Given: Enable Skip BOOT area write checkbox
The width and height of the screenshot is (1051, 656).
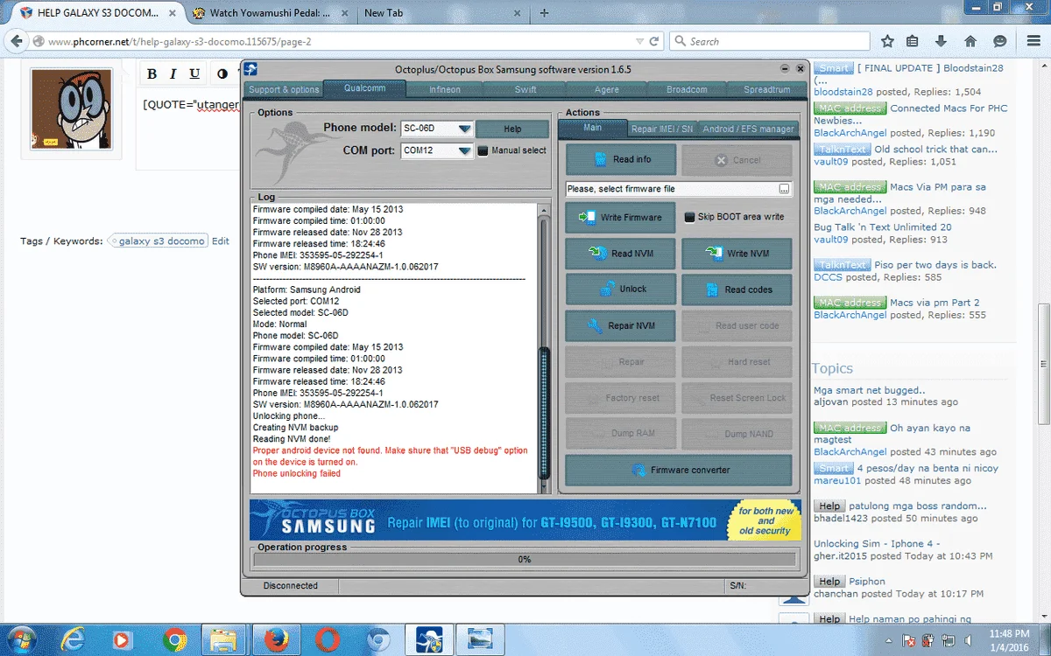Looking at the screenshot, I should 688,217.
